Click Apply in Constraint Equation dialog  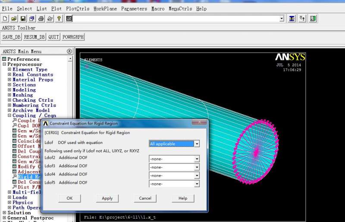(x=107, y=198)
